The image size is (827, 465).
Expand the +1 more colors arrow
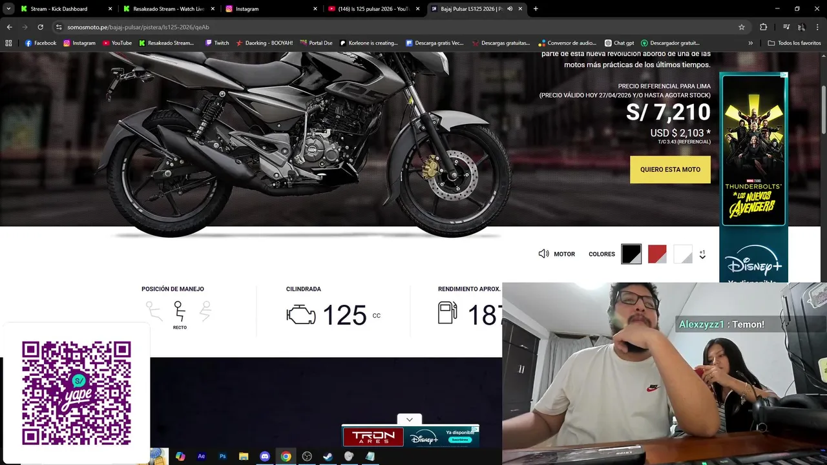pos(702,254)
